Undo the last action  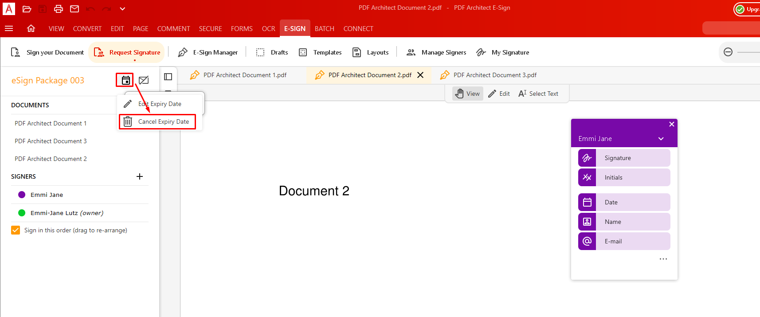pos(90,9)
